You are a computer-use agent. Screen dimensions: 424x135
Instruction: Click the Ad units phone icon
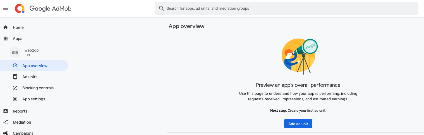pyautogui.click(x=15, y=77)
